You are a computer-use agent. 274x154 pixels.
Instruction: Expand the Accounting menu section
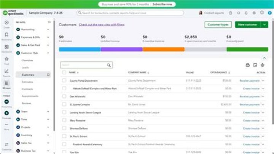[48, 29]
